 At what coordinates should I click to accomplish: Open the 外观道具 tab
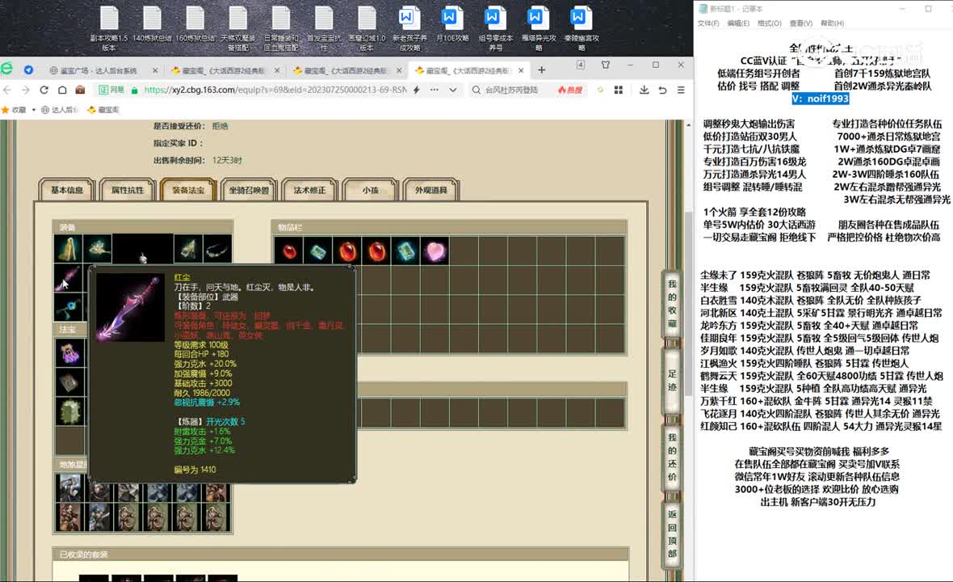[x=431, y=190]
